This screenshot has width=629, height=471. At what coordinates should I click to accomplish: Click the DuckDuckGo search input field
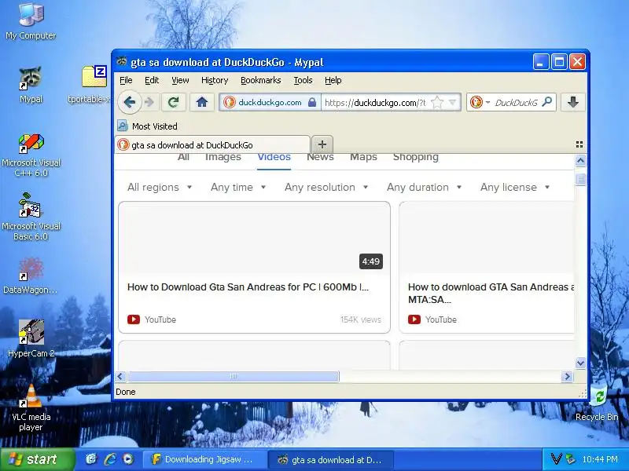pos(516,103)
